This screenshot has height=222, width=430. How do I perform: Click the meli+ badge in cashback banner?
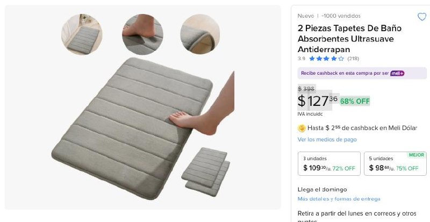click(x=397, y=73)
